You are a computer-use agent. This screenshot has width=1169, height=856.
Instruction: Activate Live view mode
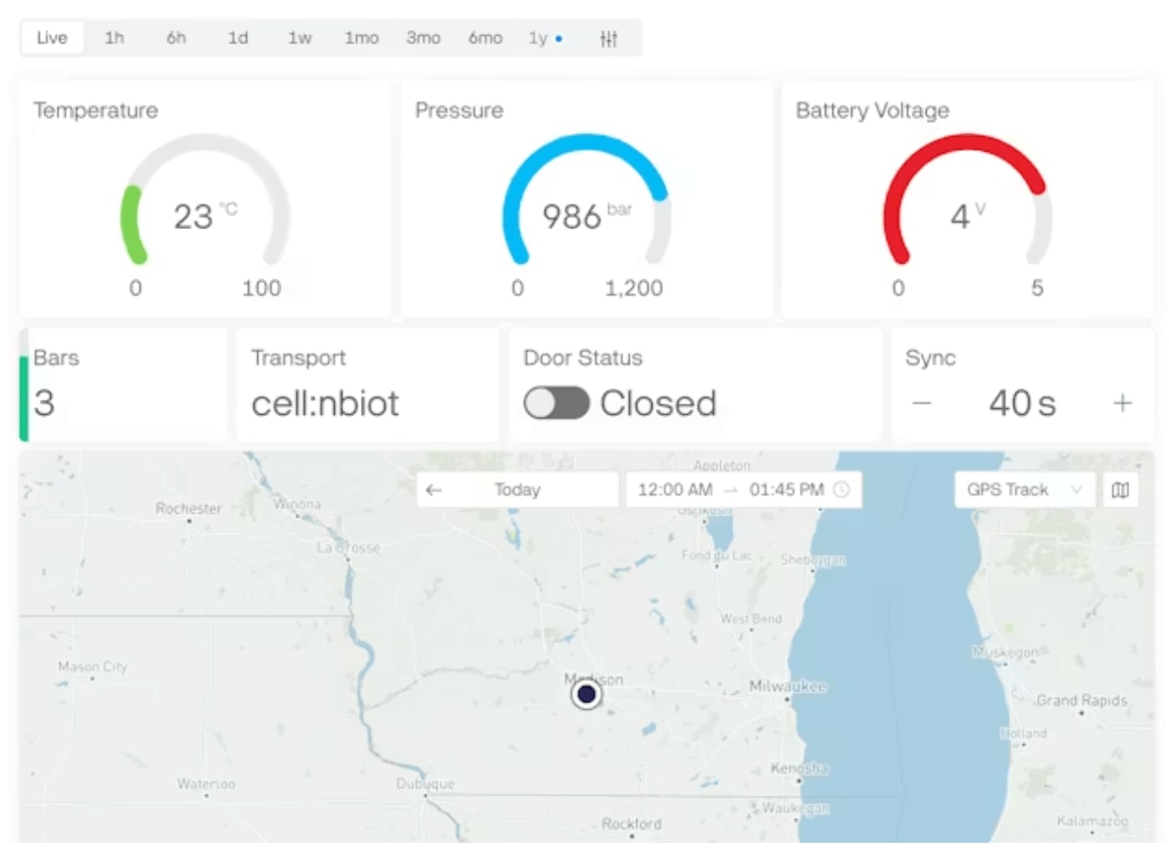[52, 39]
